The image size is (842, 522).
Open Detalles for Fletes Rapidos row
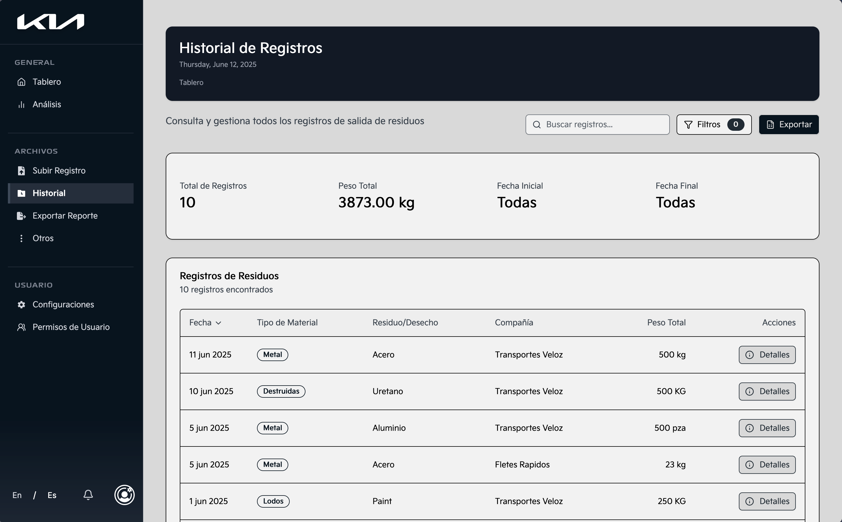[x=767, y=465]
